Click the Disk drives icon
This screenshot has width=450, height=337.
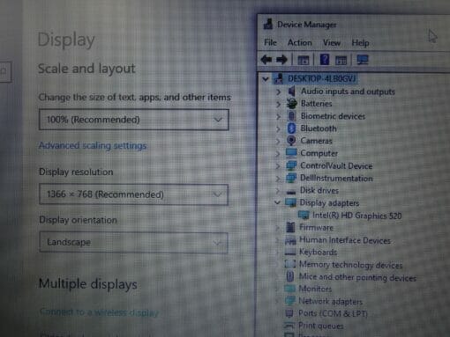(291, 192)
